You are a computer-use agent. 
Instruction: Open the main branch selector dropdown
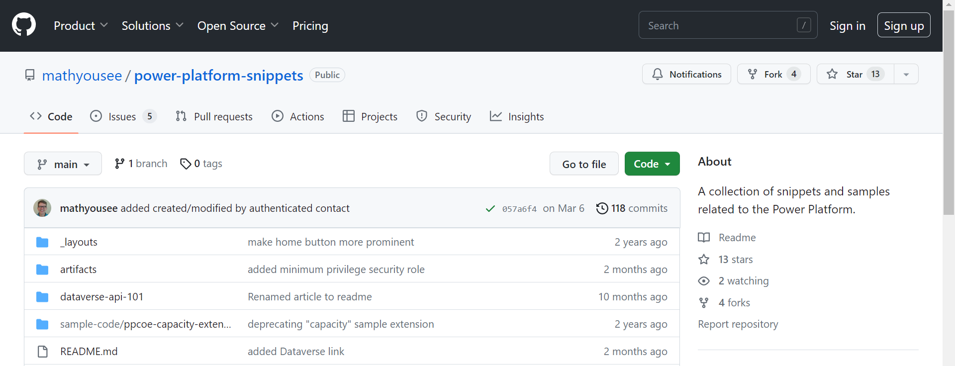click(63, 164)
